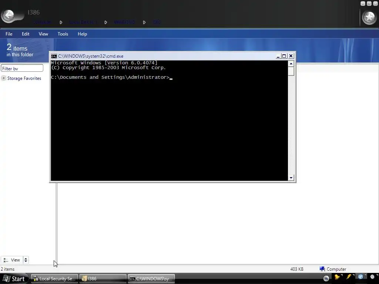Click the View button at bottom left
This screenshot has height=284, width=379.
(x=12, y=260)
